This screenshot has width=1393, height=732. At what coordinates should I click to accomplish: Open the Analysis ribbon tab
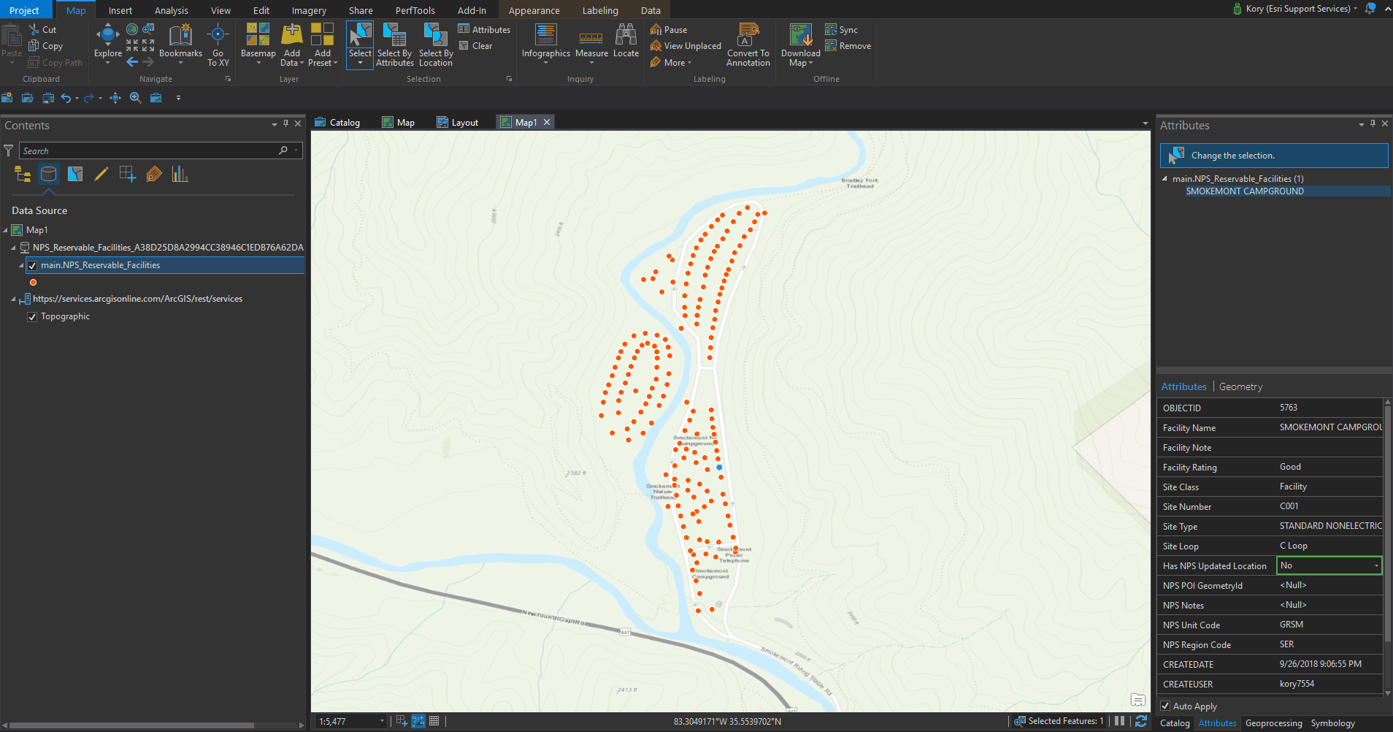172,10
